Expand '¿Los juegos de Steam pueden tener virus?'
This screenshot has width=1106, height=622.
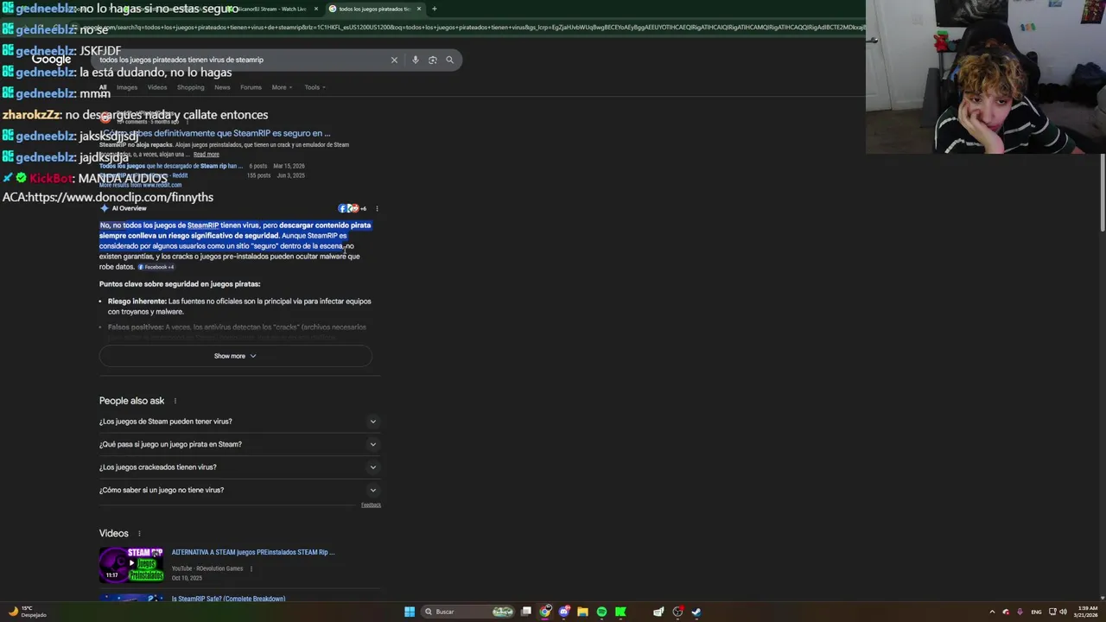[239, 422]
